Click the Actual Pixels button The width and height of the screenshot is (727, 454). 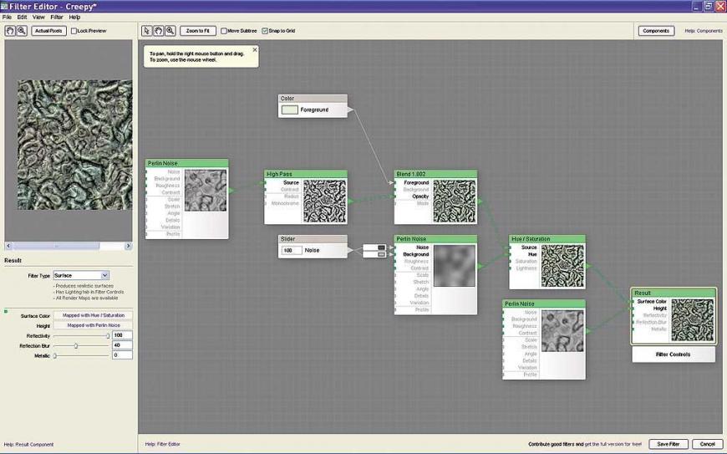click(x=48, y=31)
